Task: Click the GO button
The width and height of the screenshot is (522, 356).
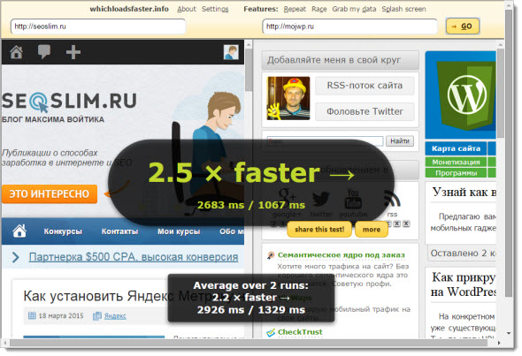Action: (x=463, y=27)
